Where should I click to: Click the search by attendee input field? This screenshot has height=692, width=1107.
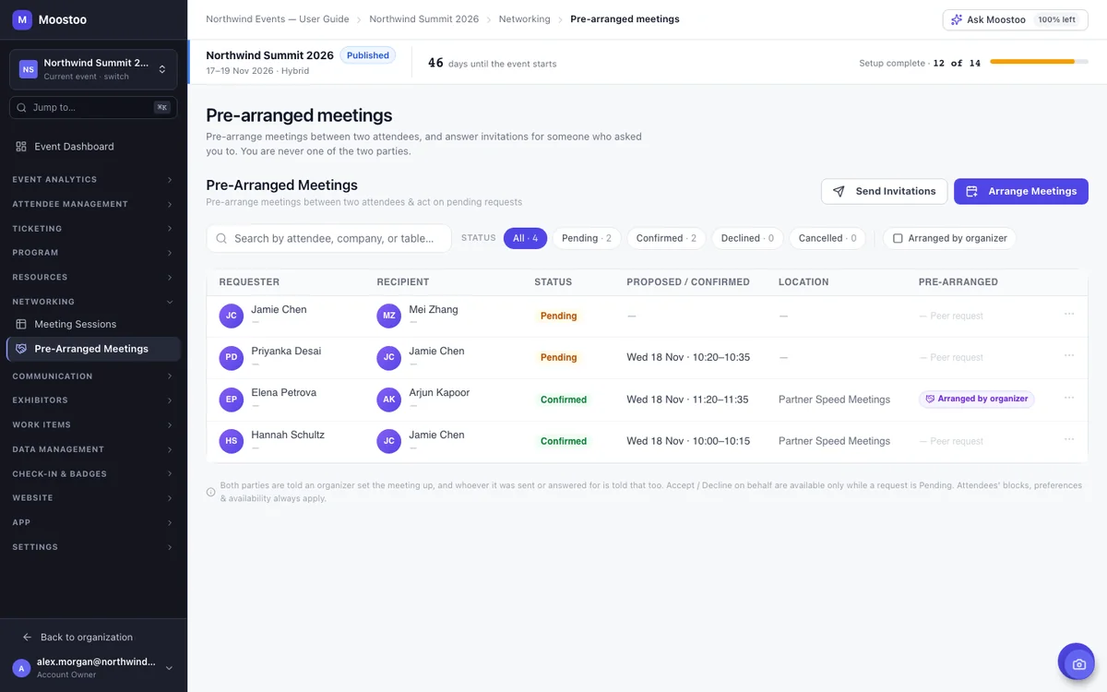tap(328, 238)
